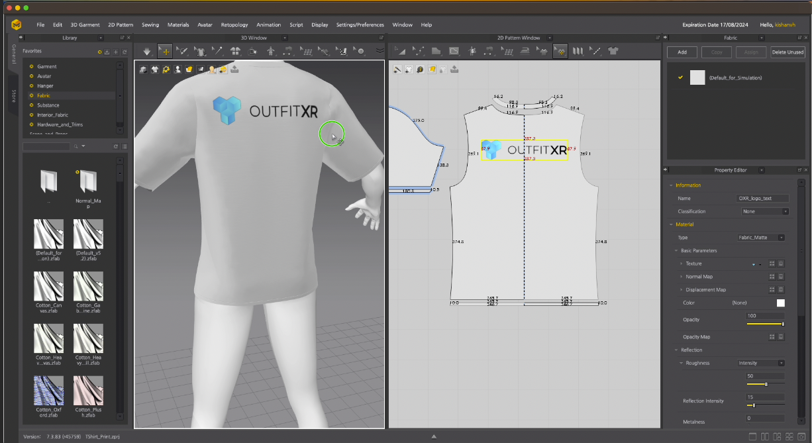This screenshot has width=812, height=443.
Task: Click the white shirt display icon in 3D viewport
Action: tap(154, 69)
